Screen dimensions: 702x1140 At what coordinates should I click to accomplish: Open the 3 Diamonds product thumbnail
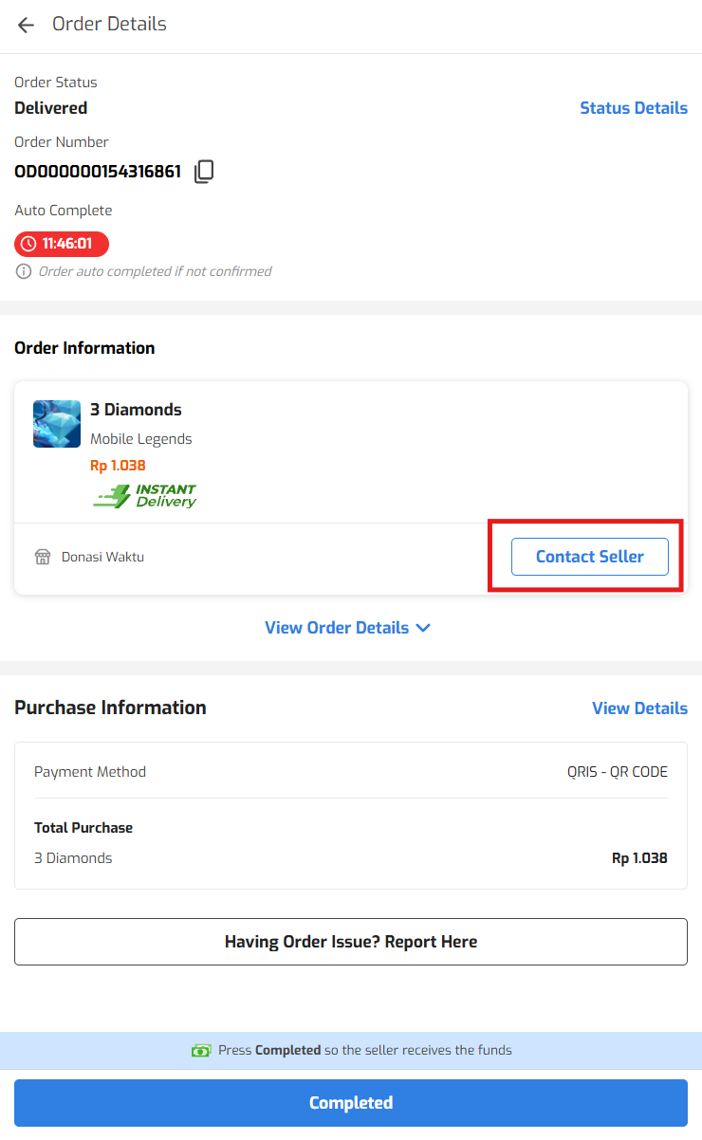click(57, 424)
